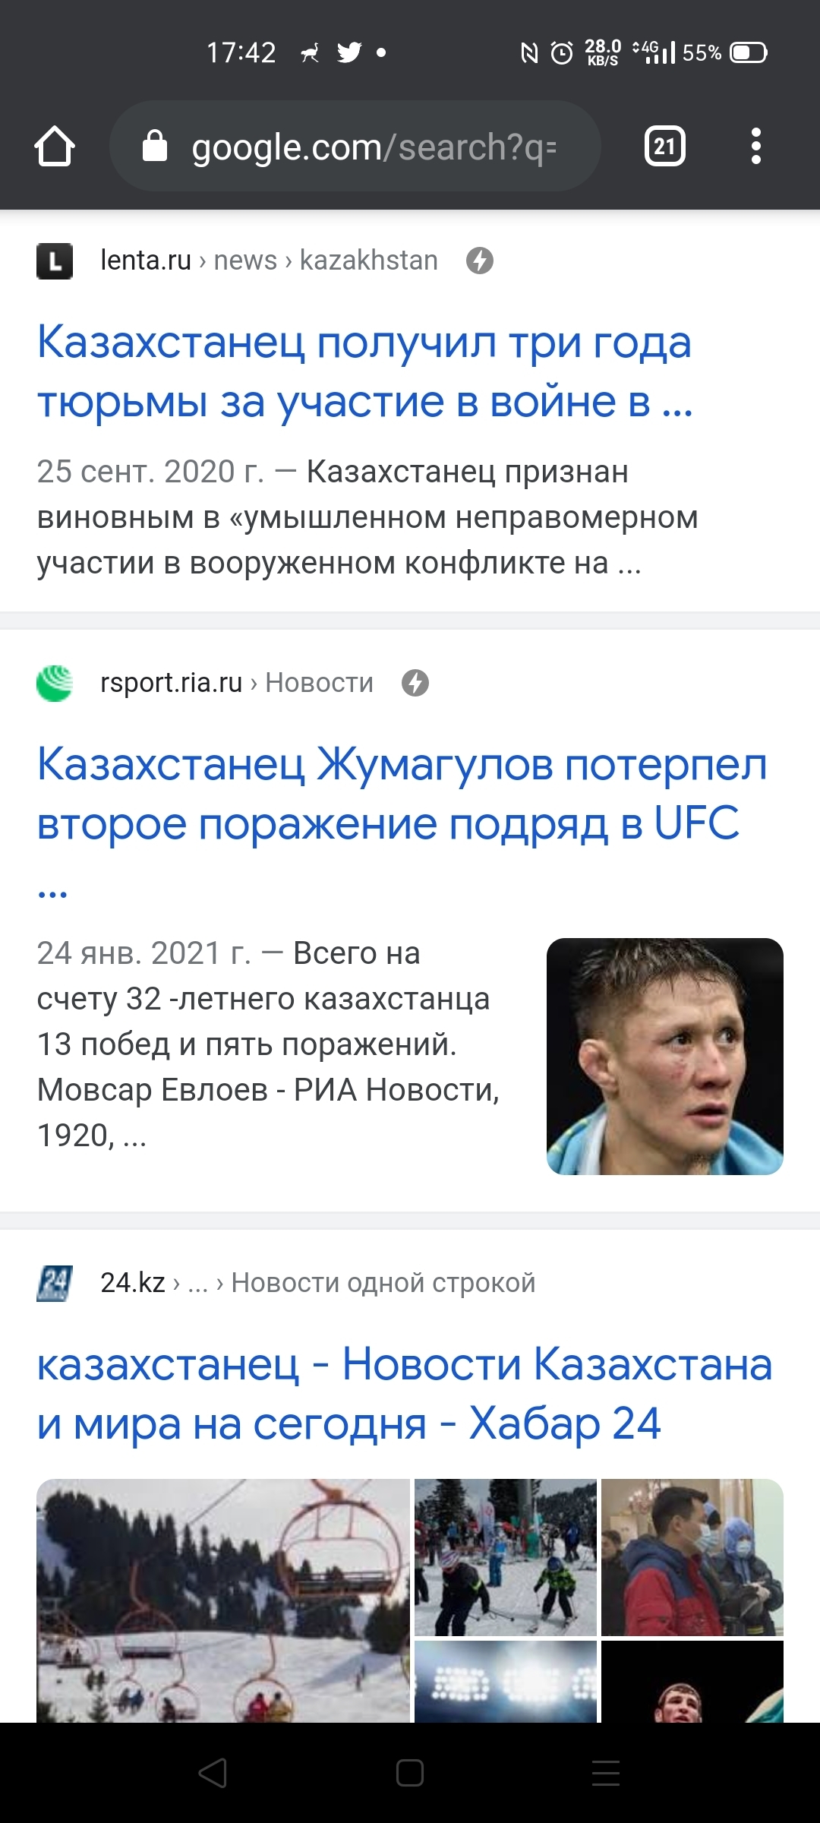Tap the lenta.ru favicon
This screenshot has height=1823, width=820.
click(x=55, y=261)
